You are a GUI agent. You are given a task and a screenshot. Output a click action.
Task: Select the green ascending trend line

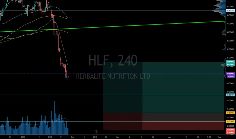coord(113,27)
